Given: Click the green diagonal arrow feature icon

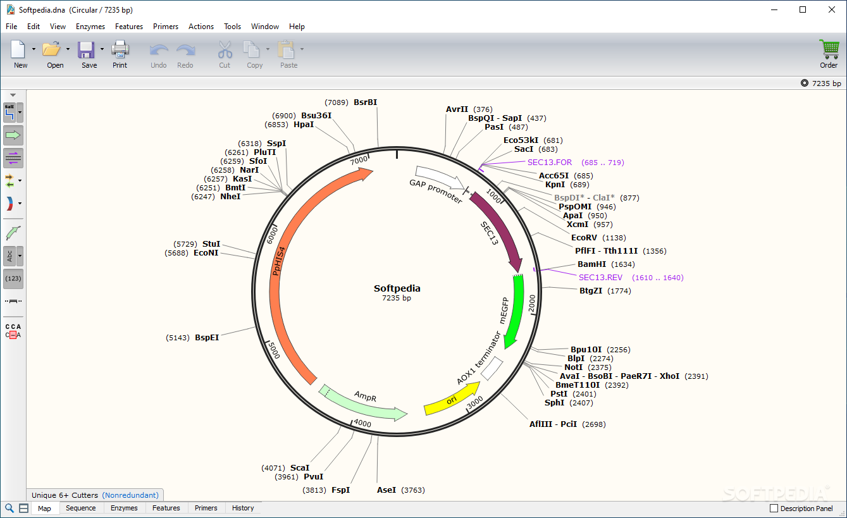Looking at the screenshot, I should click(x=13, y=233).
